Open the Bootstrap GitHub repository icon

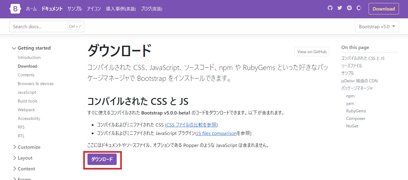pos(330,8)
